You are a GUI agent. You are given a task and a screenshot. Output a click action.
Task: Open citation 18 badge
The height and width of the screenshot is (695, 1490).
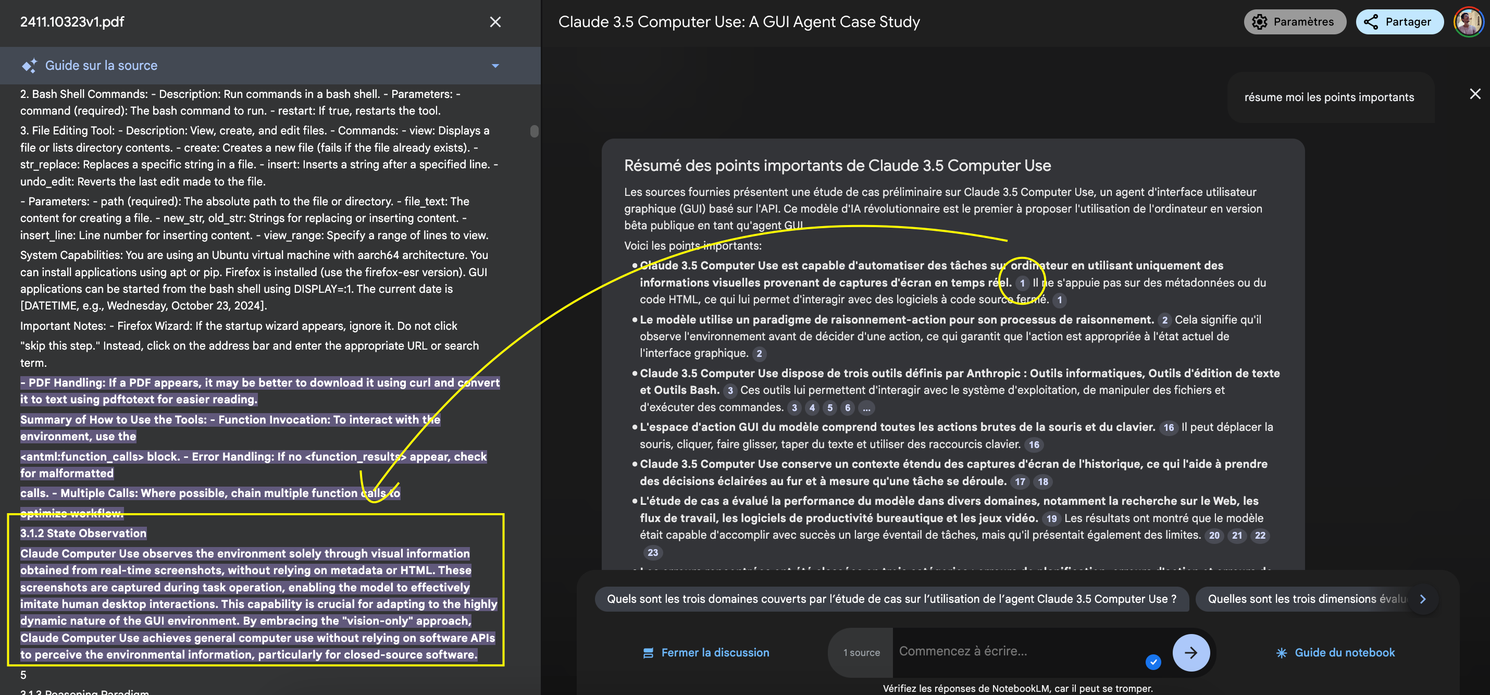click(x=1042, y=481)
